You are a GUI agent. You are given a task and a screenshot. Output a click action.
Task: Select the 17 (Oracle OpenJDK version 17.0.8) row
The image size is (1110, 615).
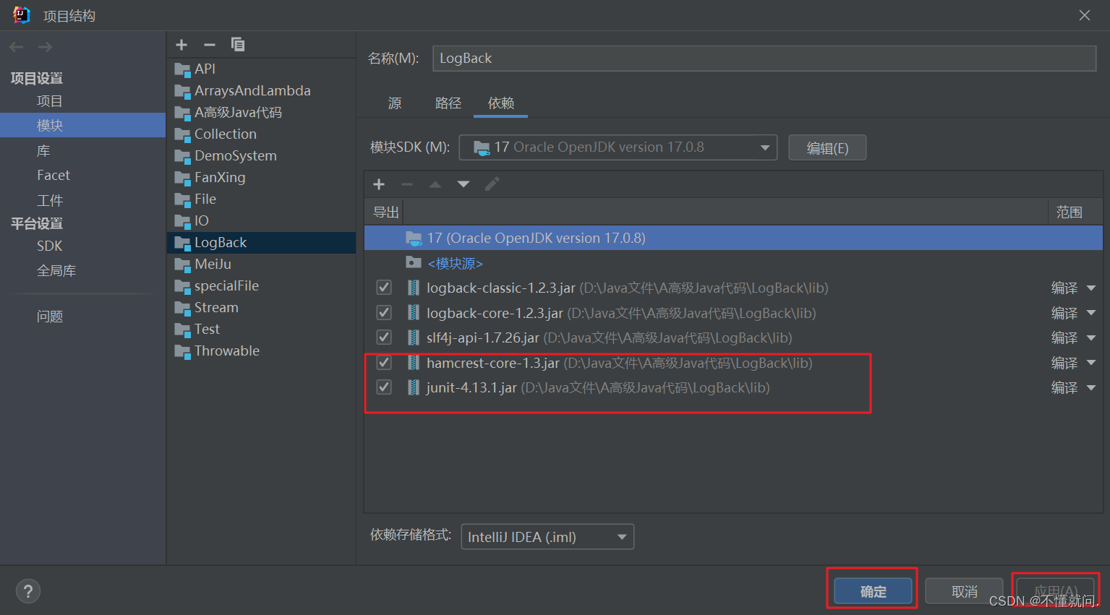click(x=733, y=238)
